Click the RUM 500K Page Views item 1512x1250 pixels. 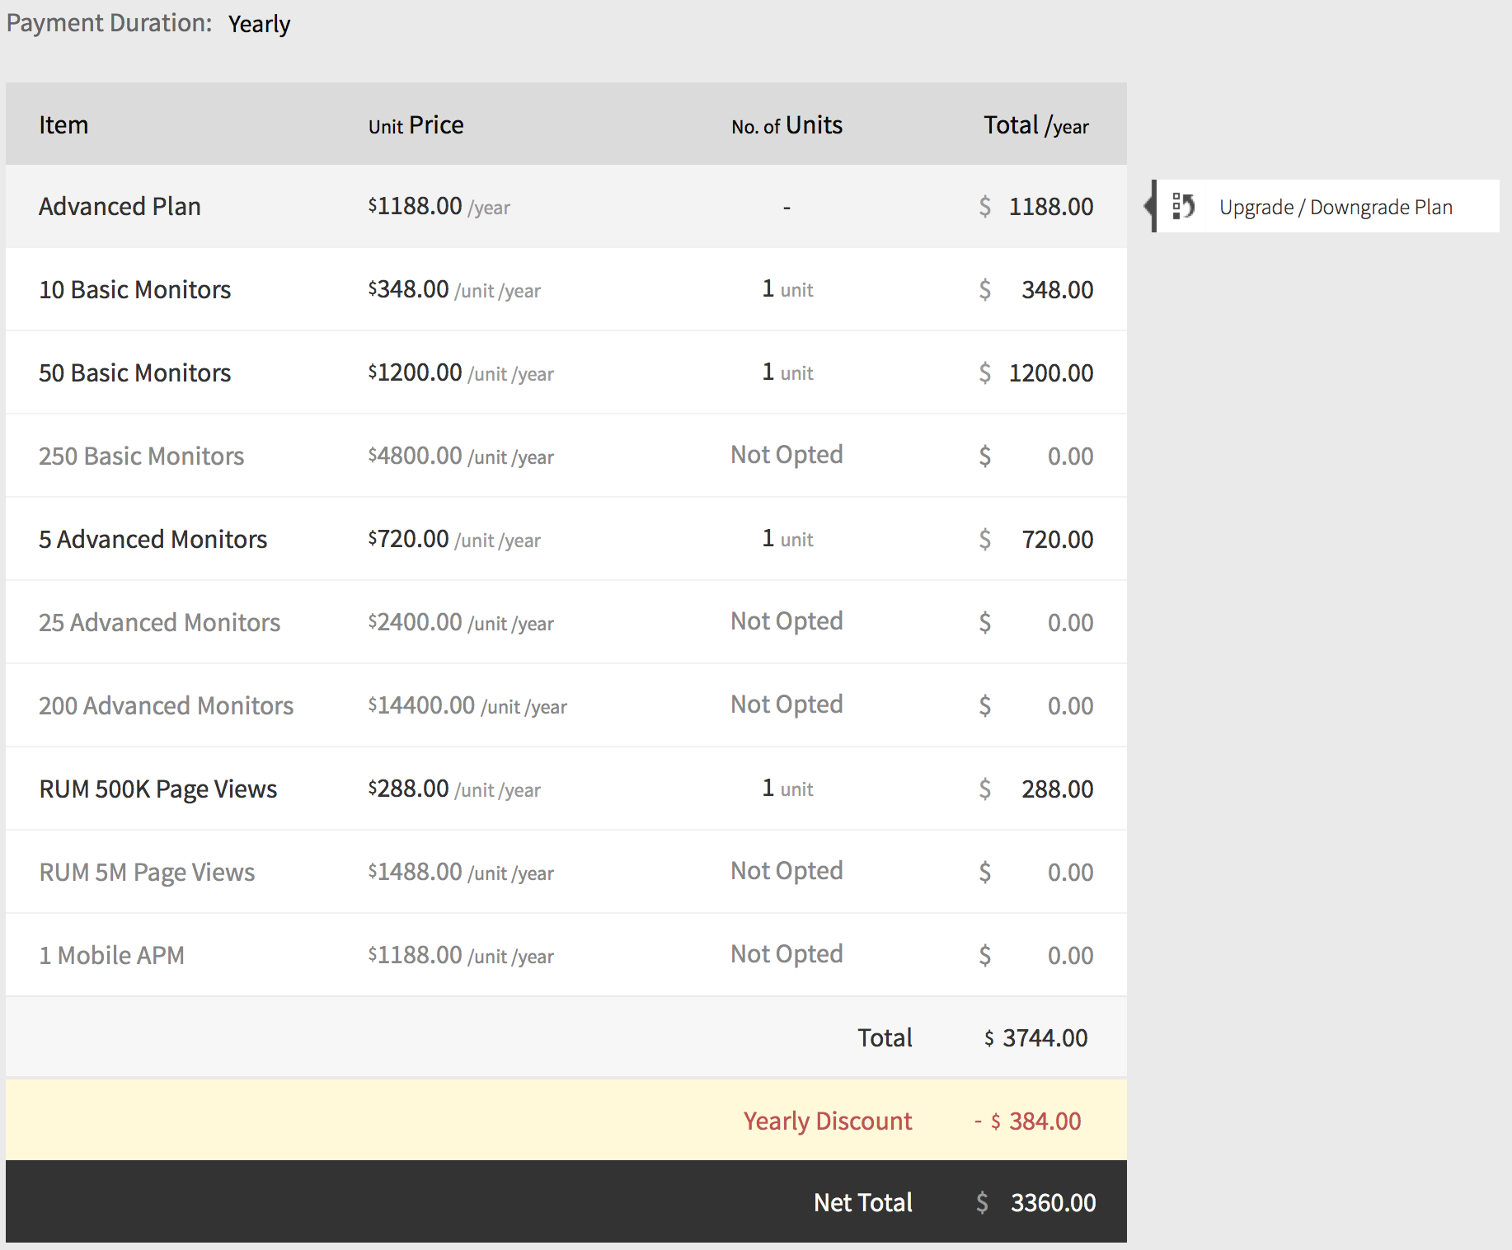[157, 789]
